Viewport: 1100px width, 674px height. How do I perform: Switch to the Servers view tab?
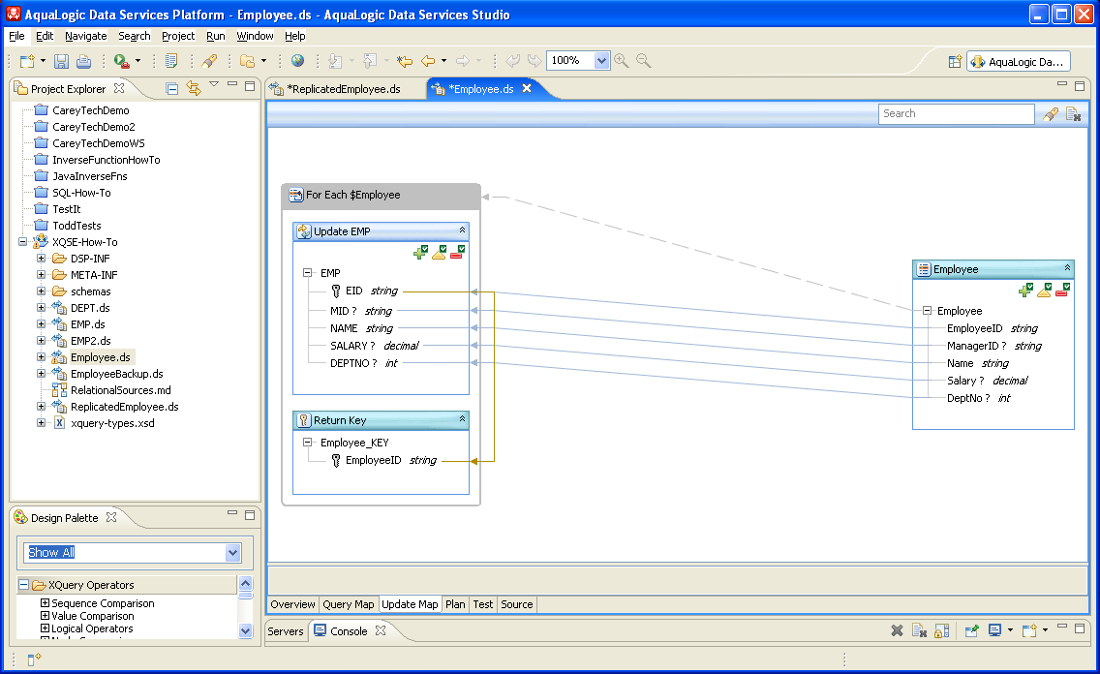pyautogui.click(x=286, y=631)
